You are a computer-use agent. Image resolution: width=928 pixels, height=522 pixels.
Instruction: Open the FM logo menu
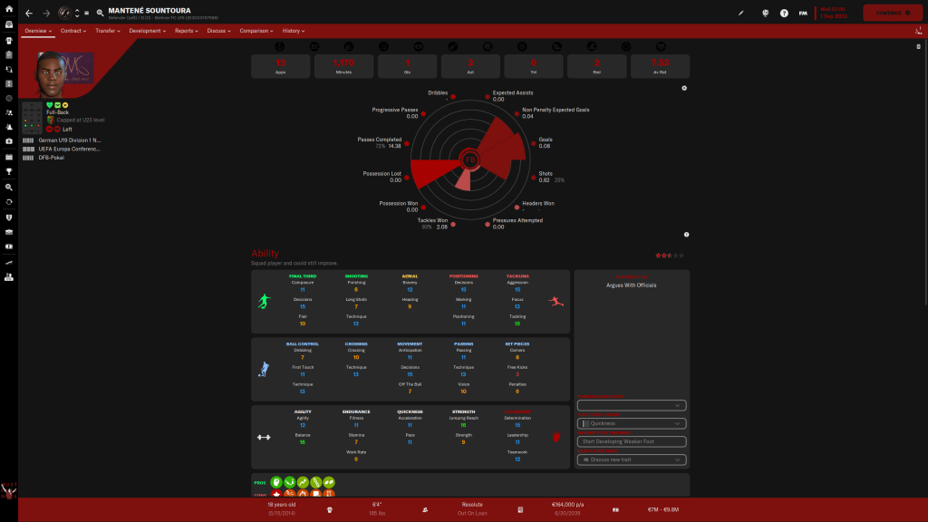(803, 14)
